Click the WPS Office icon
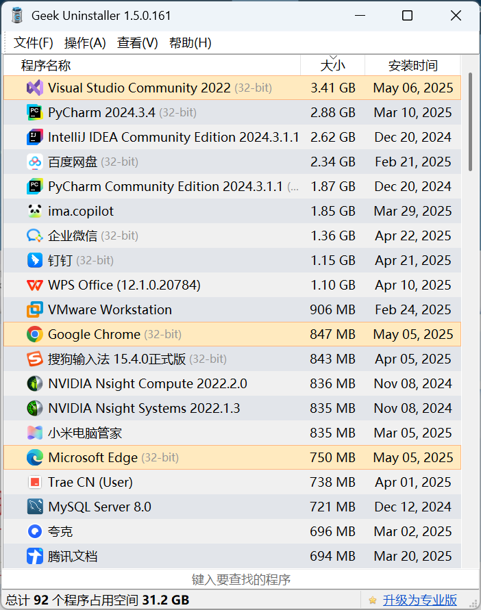This screenshot has height=610, width=481. [35, 285]
